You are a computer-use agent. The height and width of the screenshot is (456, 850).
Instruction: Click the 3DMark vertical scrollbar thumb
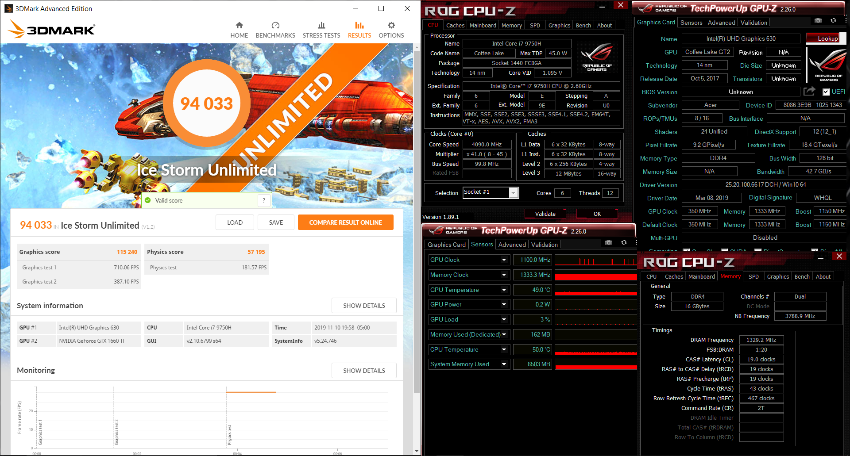[x=417, y=221]
